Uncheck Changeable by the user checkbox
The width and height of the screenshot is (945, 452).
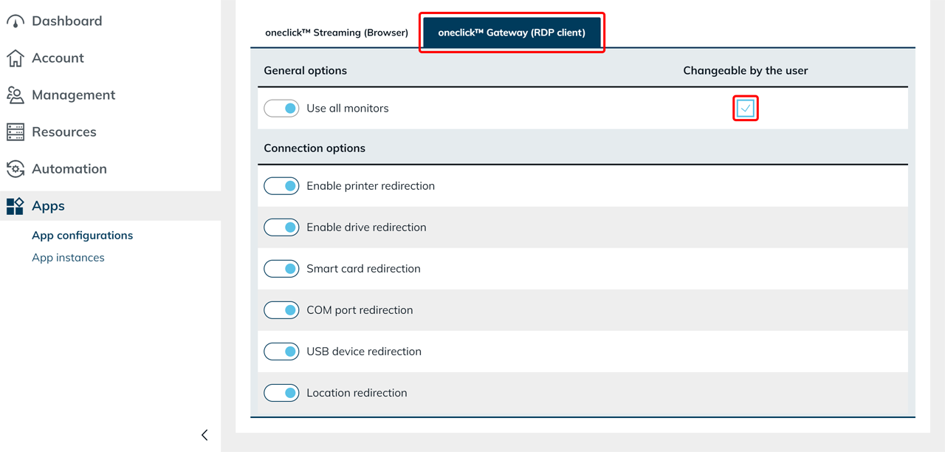pos(746,109)
